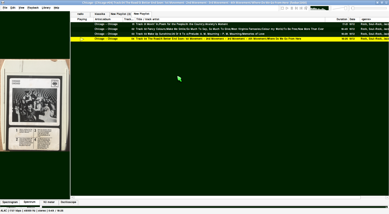Open the Help menu
The image size is (389, 214).
(57, 8)
